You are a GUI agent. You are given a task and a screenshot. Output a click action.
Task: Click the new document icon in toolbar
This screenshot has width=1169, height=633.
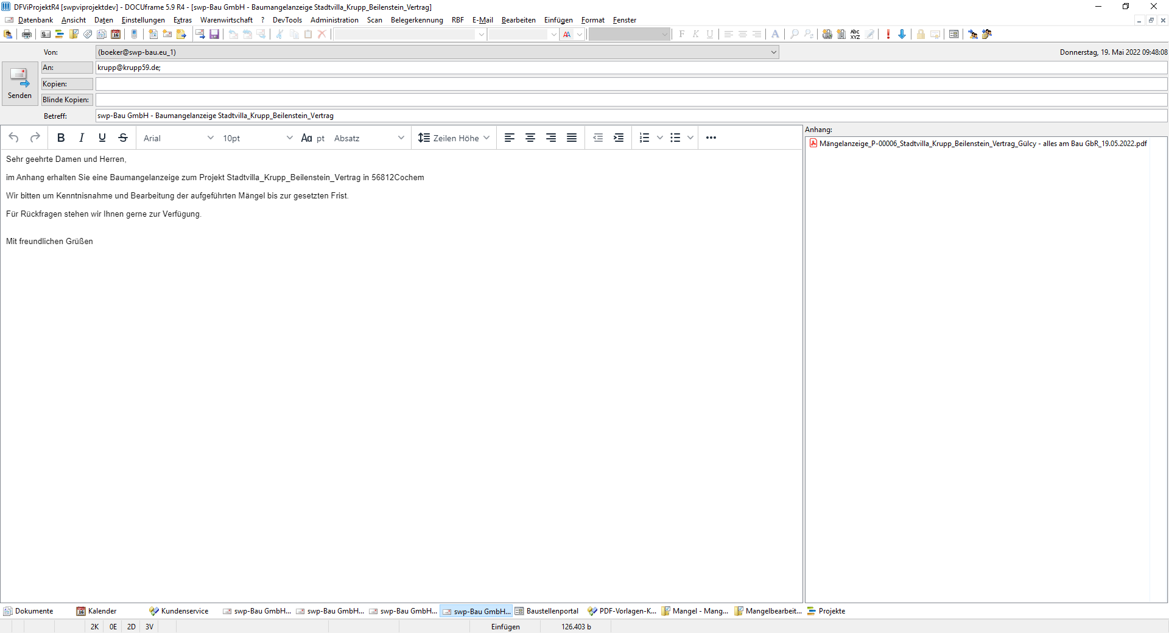coord(153,34)
